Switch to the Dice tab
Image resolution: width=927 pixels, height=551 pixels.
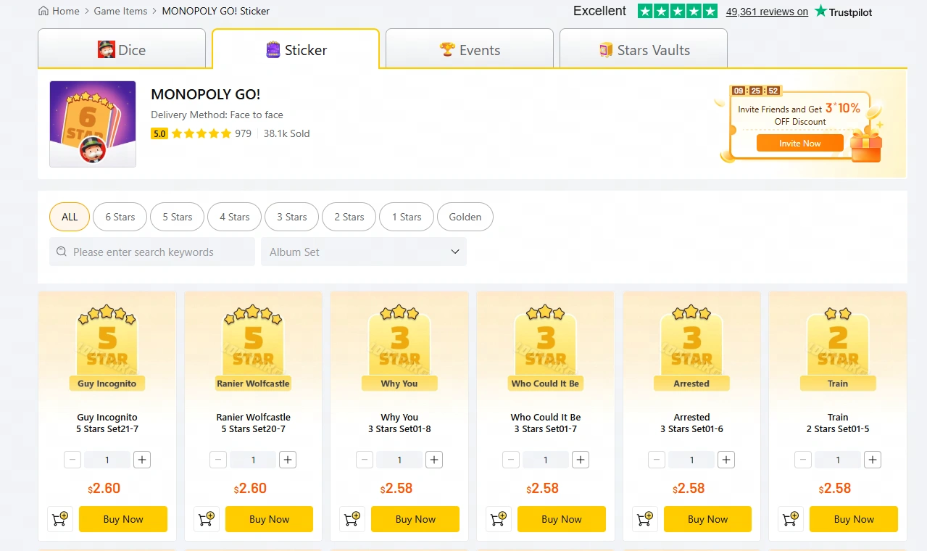click(x=122, y=50)
